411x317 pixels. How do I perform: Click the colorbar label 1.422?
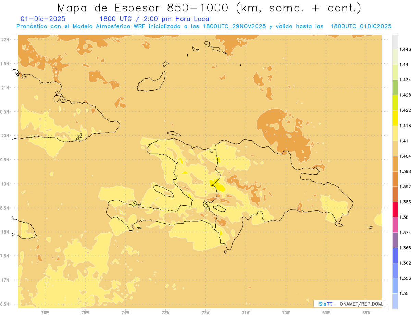click(405, 110)
